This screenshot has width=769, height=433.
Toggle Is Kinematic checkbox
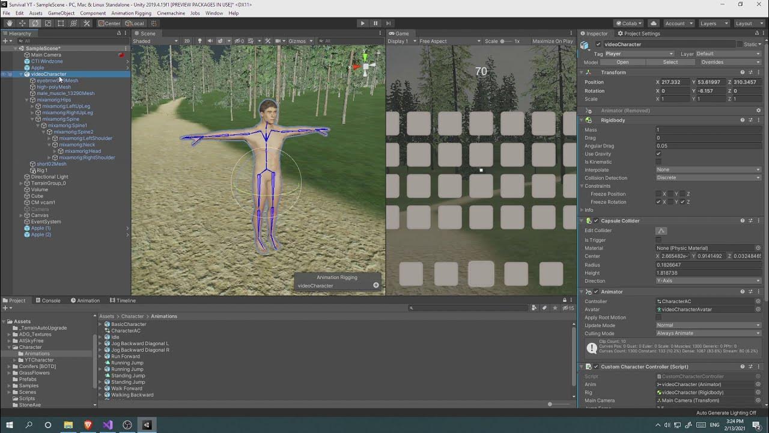click(658, 162)
